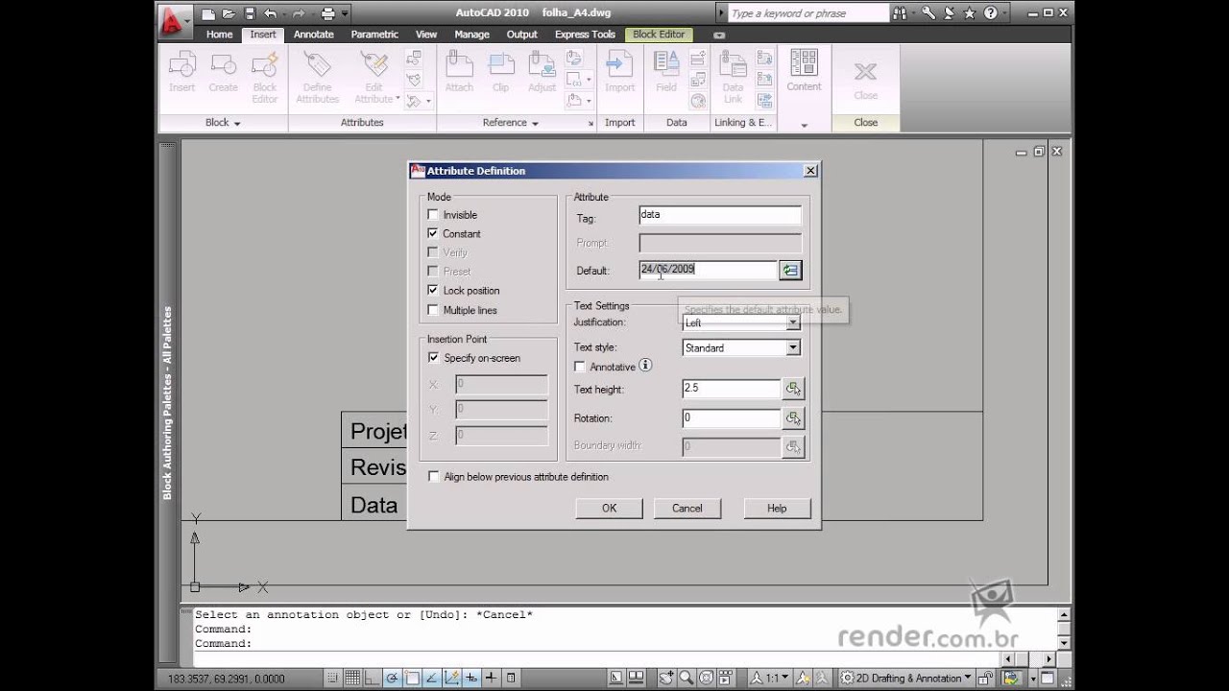The height and width of the screenshot is (691, 1229).
Task: Switch to the View ribbon tab
Action: coord(426,35)
